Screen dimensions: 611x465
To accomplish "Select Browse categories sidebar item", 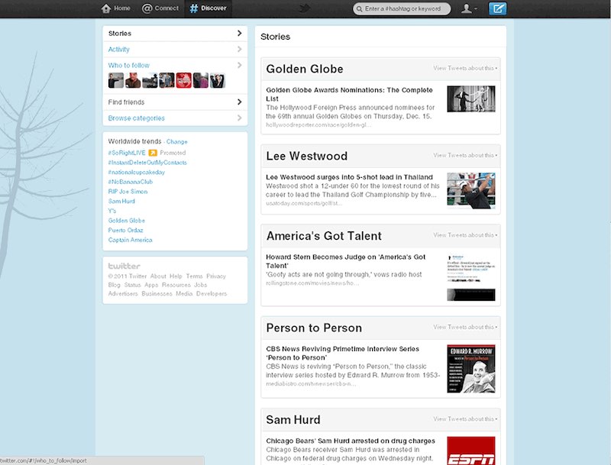I will point(175,118).
